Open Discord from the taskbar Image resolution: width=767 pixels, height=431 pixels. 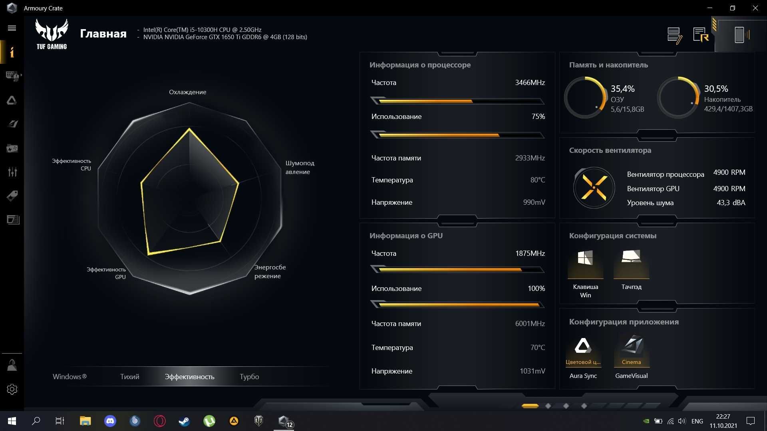110,421
